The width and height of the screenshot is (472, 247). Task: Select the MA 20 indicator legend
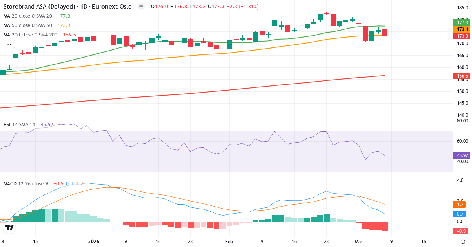[x=28, y=16]
